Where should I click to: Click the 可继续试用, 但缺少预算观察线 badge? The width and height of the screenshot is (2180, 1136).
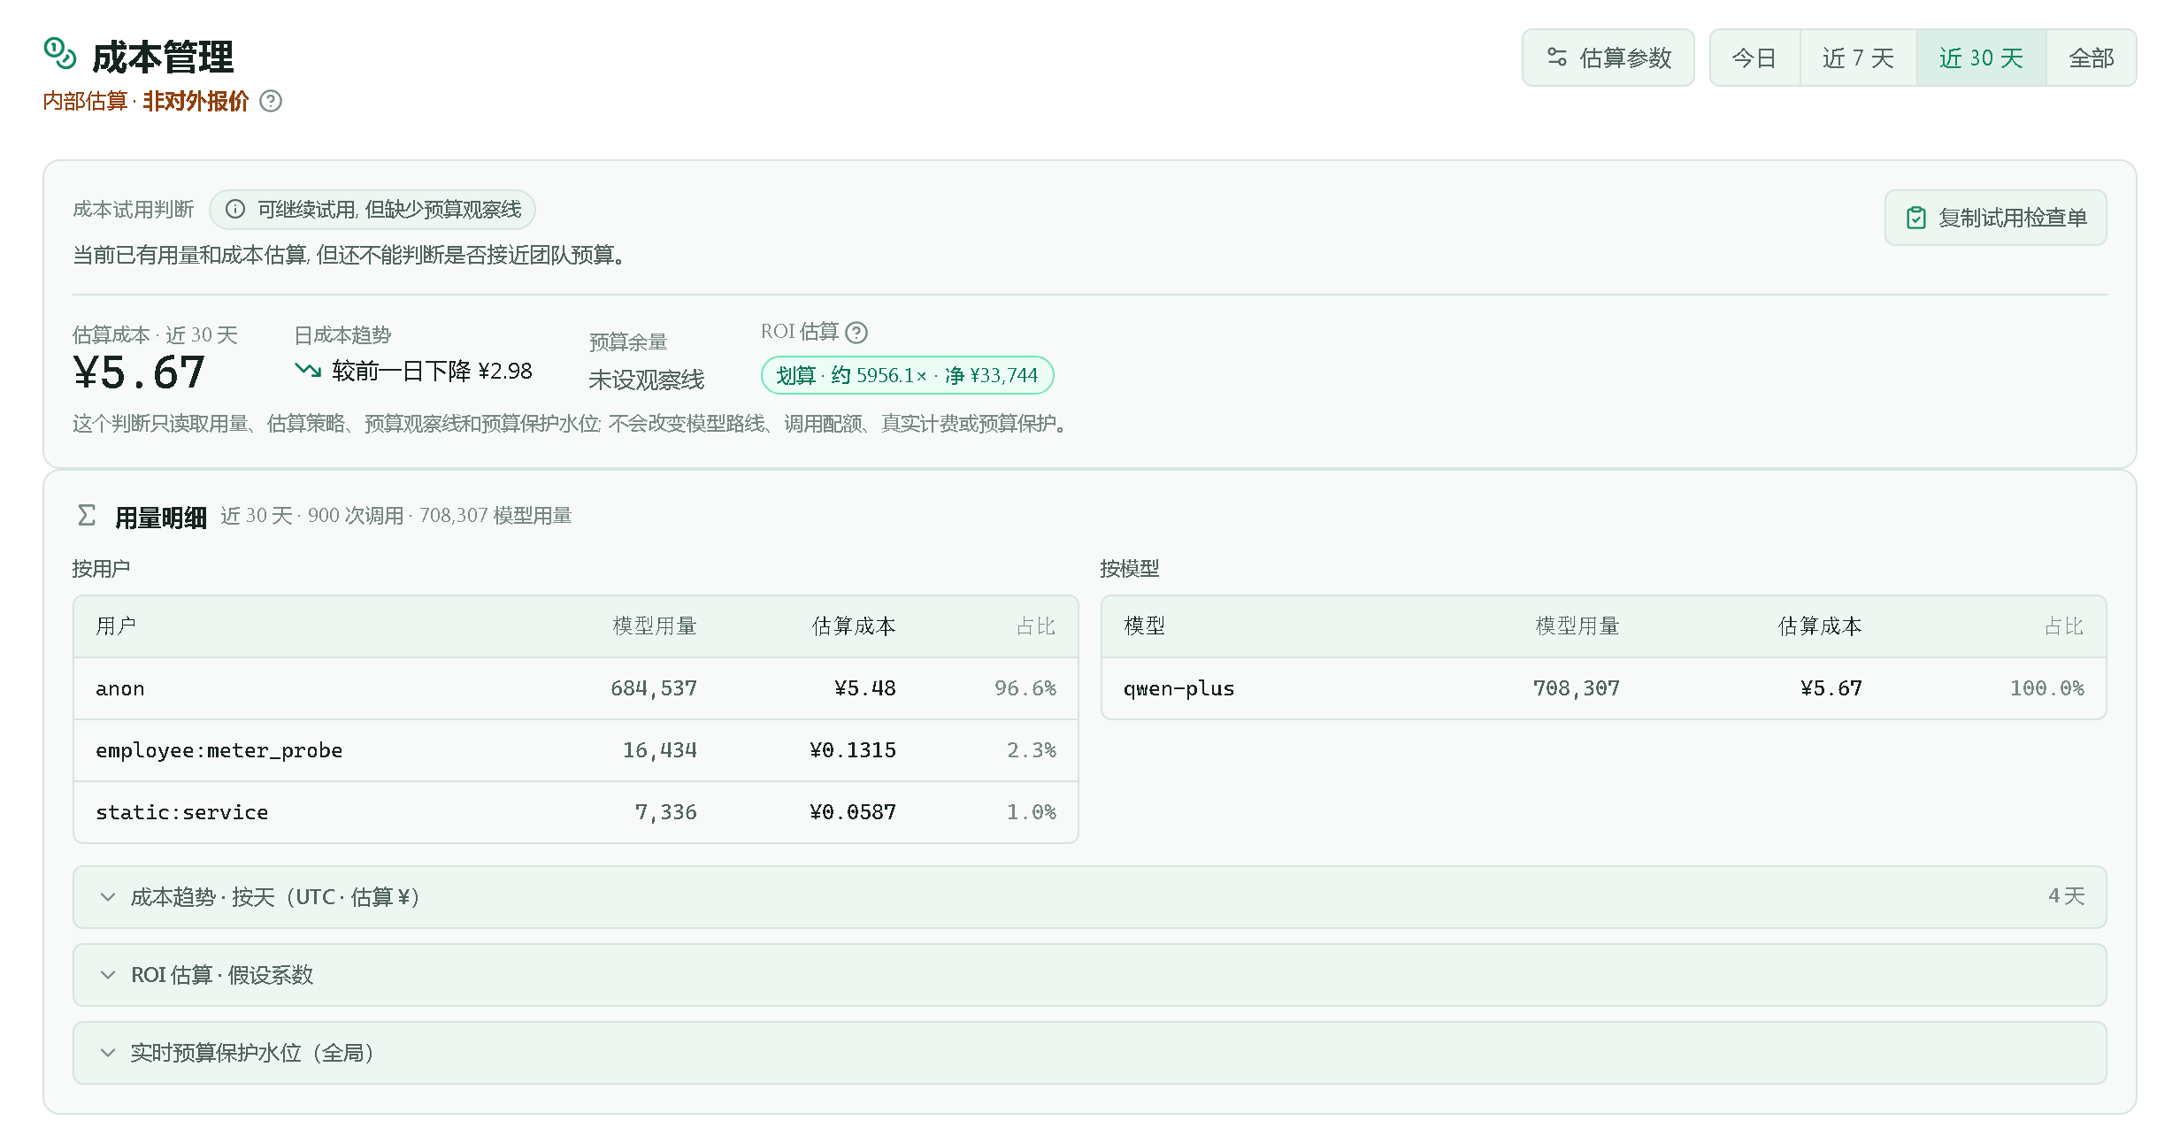(372, 210)
